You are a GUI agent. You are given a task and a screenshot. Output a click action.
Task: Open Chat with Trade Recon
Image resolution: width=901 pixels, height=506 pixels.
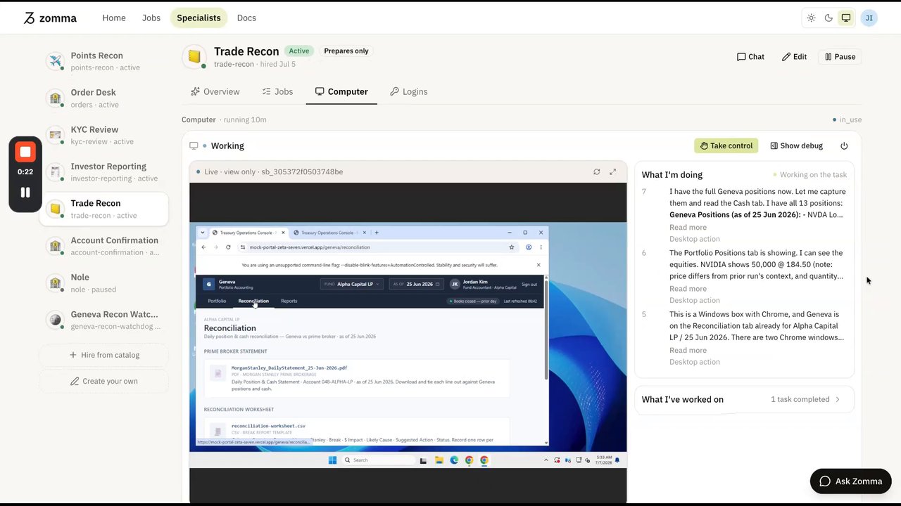pos(750,57)
